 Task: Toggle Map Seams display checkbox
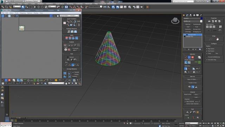coord(207,49)
